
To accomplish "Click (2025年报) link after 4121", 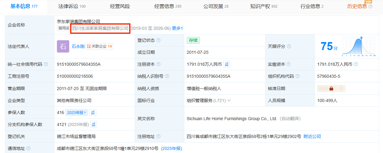I will pos(78,124).
